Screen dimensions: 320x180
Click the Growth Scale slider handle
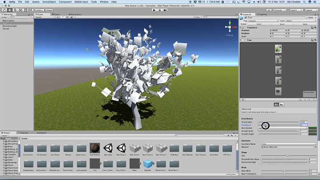298,131
